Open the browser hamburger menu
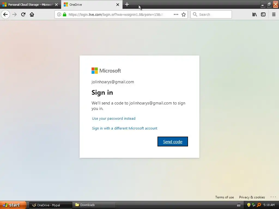The width and height of the screenshot is (279, 209). coord(274,14)
